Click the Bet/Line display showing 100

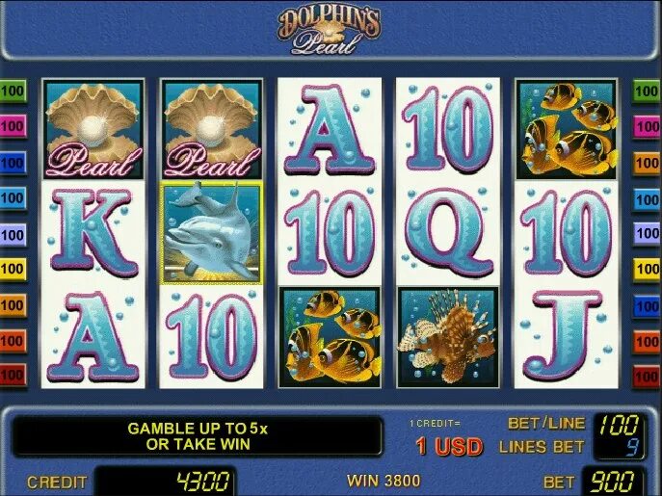click(620, 426)
